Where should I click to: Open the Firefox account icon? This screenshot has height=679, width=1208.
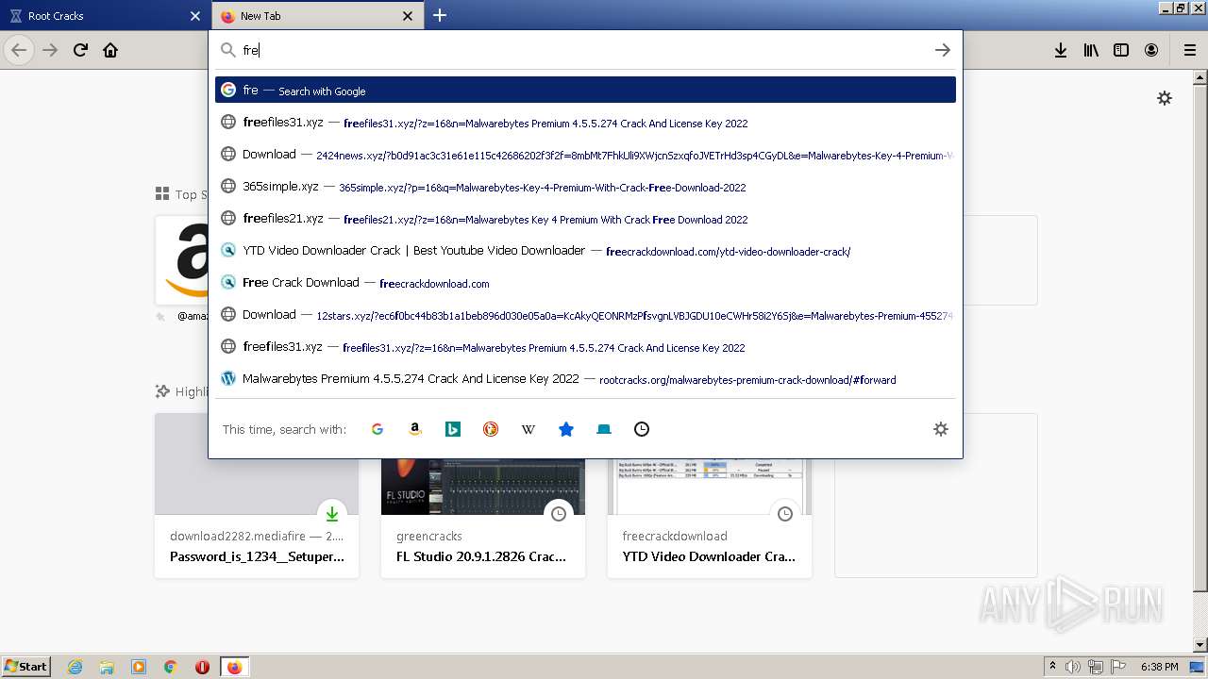pyautogui.click(x=1151, y=50)
